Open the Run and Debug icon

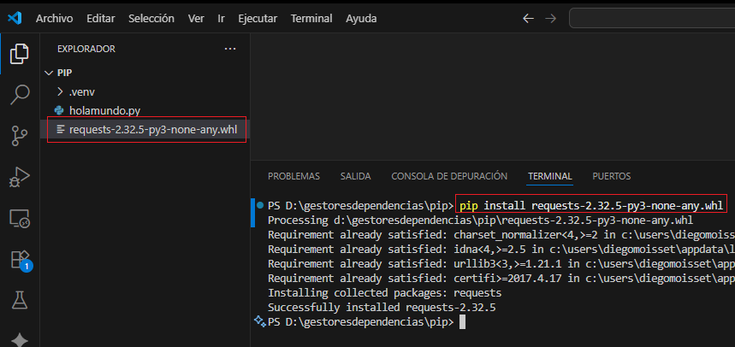19,177
